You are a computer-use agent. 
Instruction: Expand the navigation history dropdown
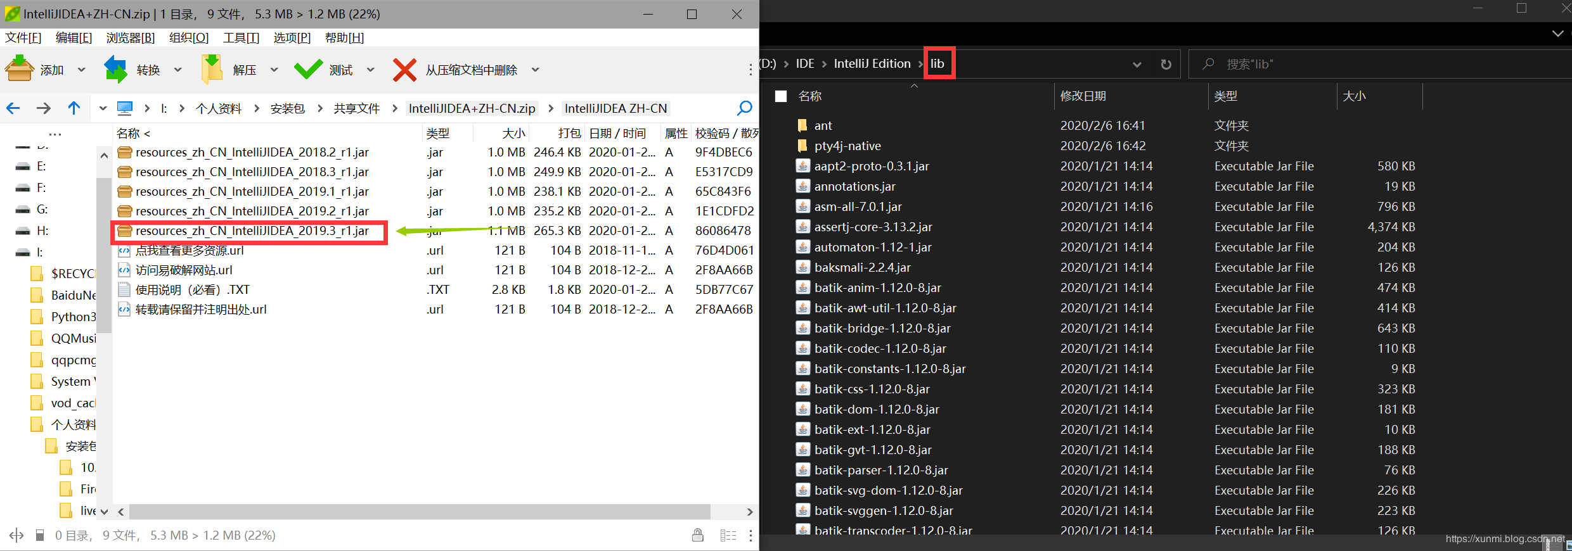click(x=103, y=108)
